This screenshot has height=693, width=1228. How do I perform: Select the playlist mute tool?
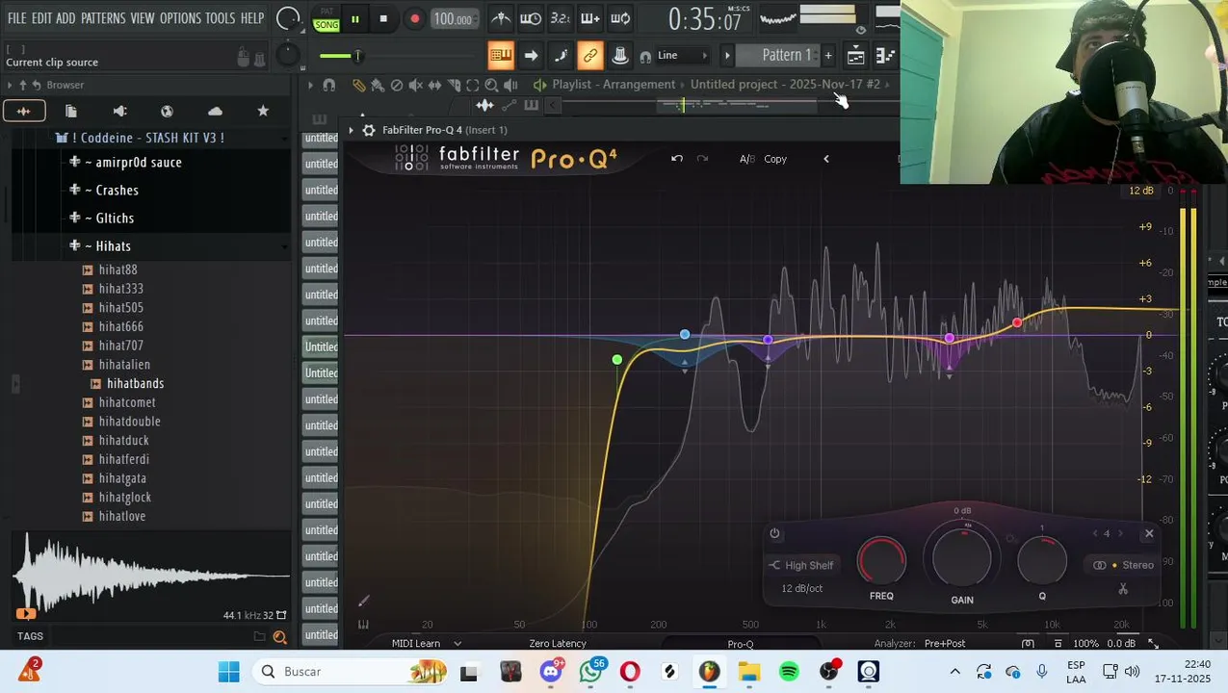[x=415, y=85]
